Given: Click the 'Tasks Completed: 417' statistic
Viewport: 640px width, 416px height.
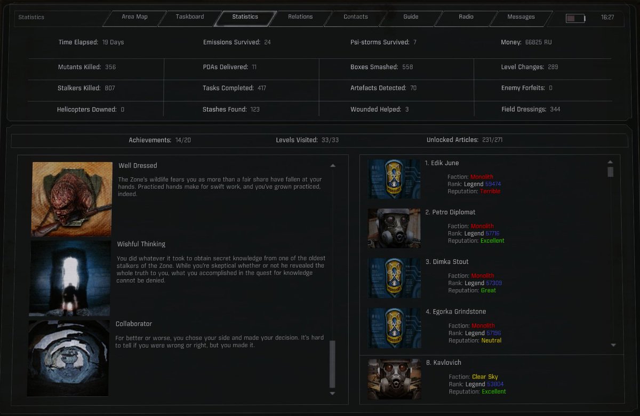Looking at the screenshot, I should [x=234, y=88].
